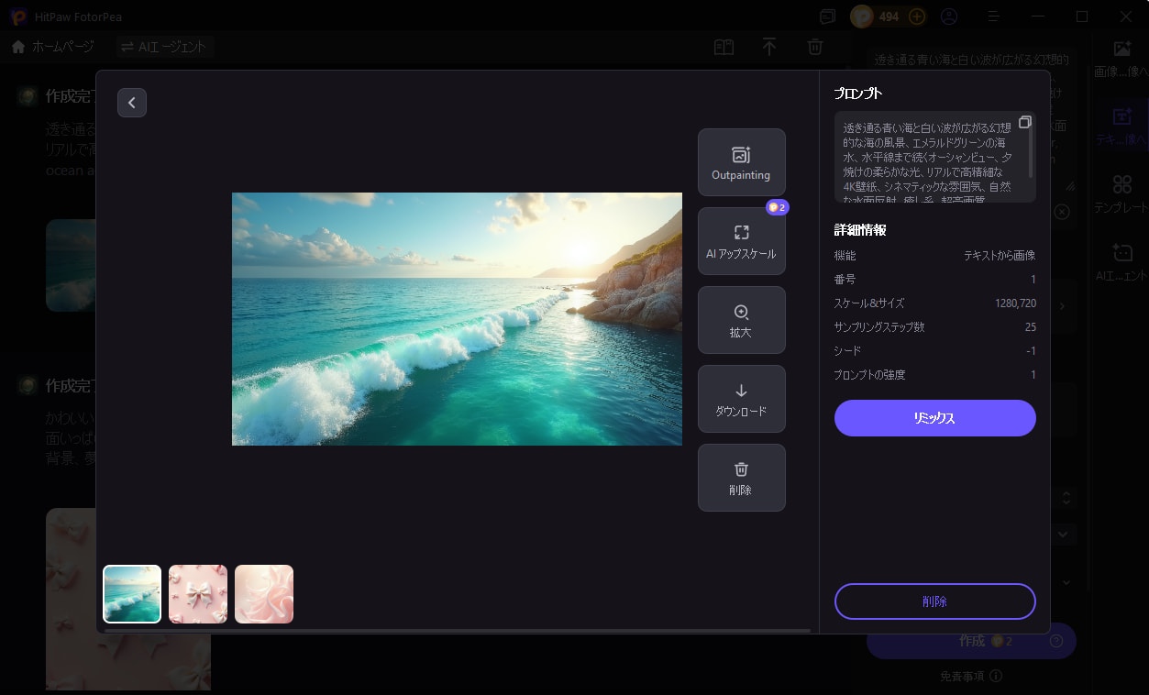Click the horizontal thumbnail scrollbar

click(457, 631)
